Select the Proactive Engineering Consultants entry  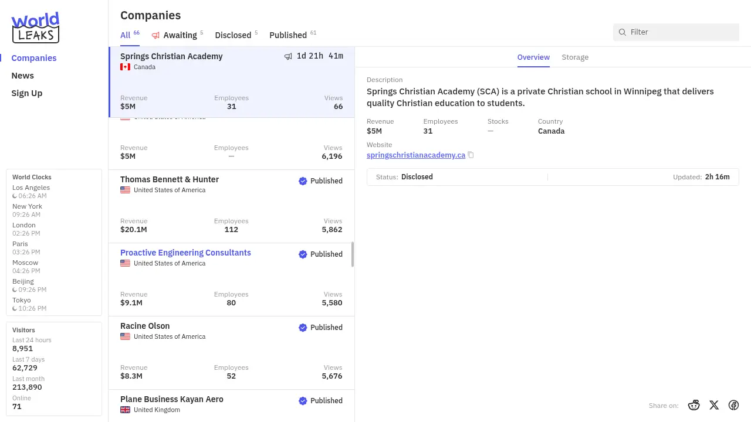(x=185, y=253)
